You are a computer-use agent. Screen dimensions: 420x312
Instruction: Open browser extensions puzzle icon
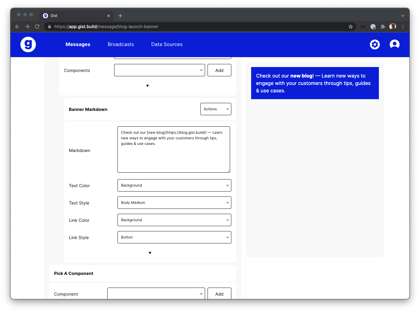coord(383,27)
